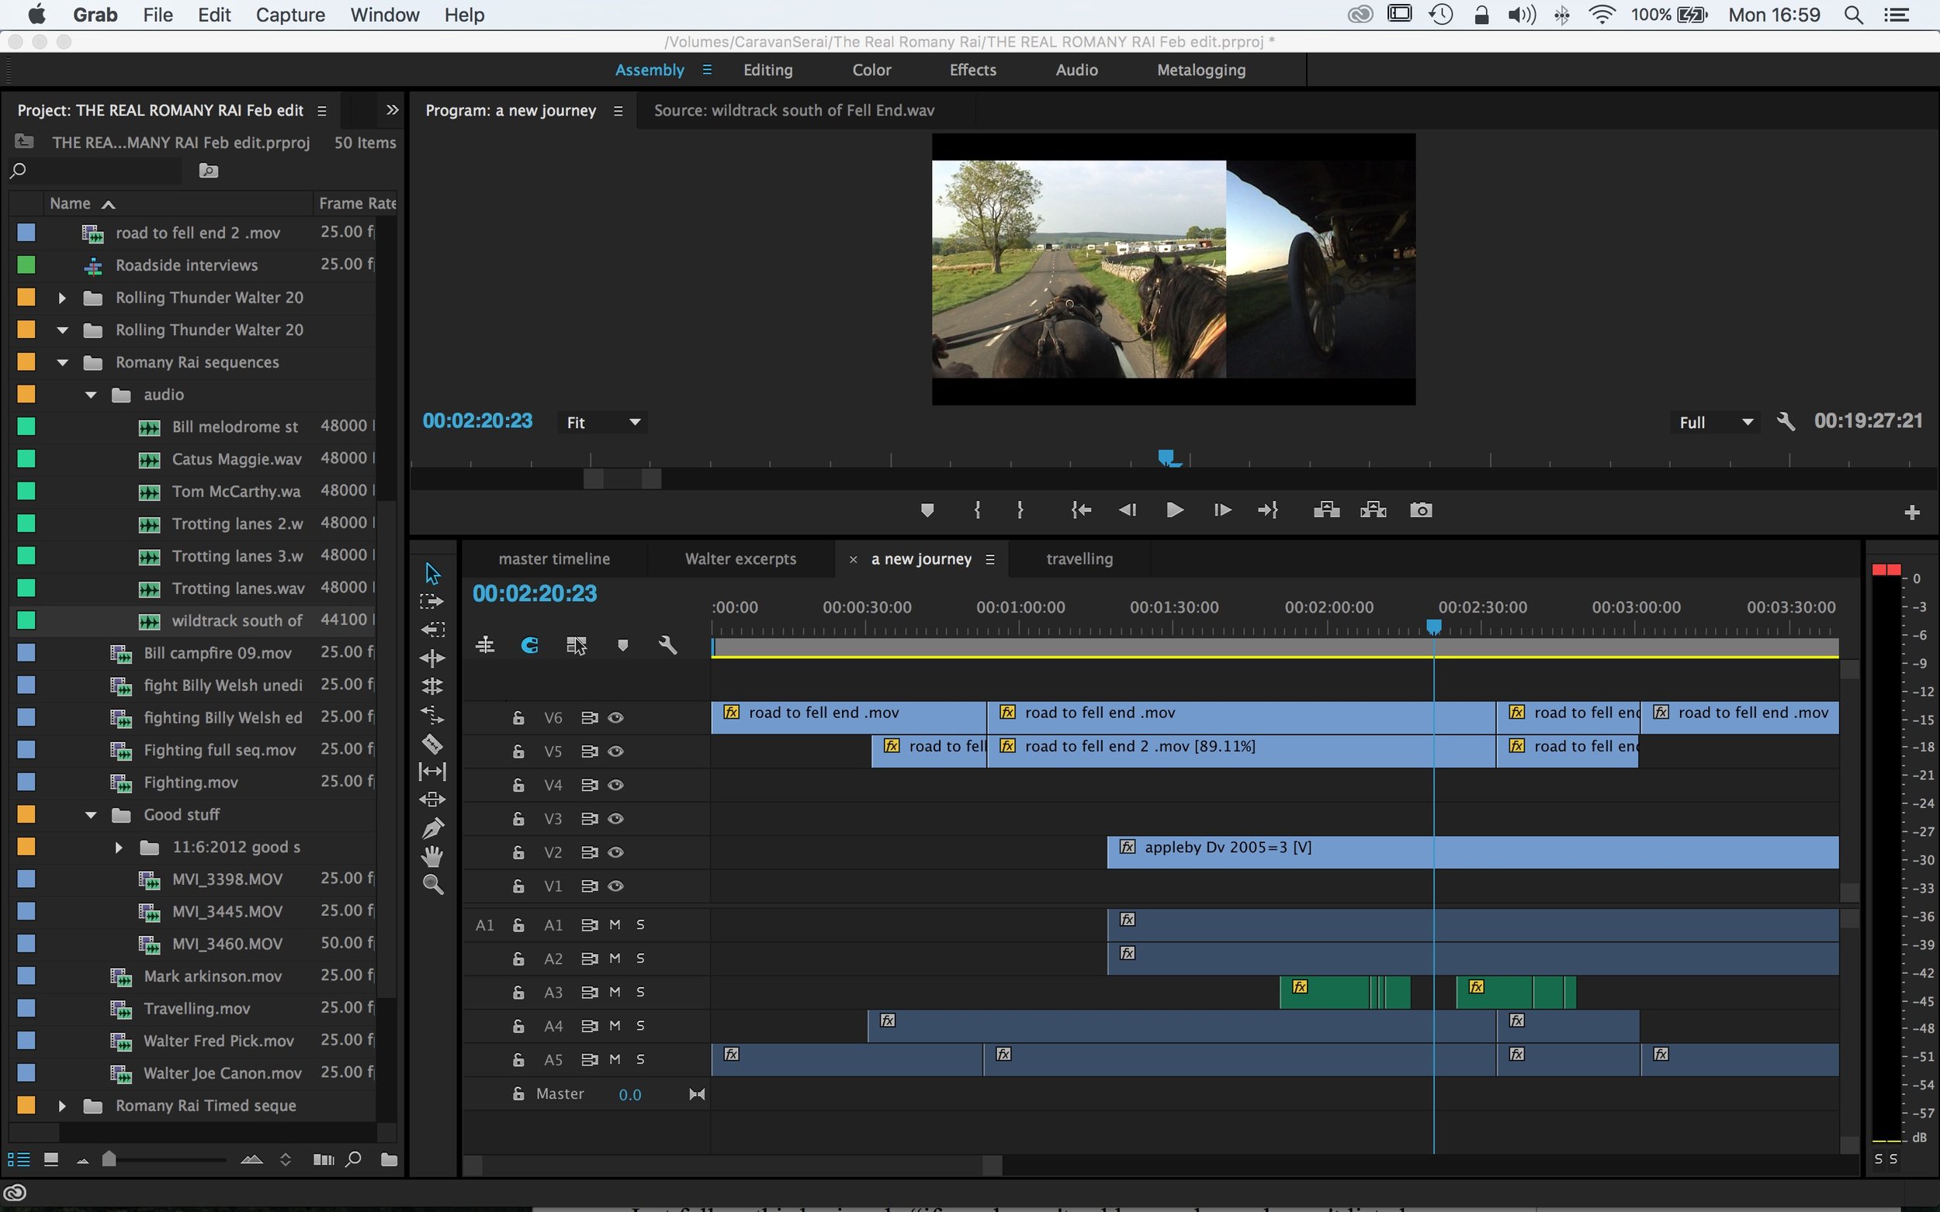Export a frame with the camera icon

pyautogui.click(x=1420, y=509)
